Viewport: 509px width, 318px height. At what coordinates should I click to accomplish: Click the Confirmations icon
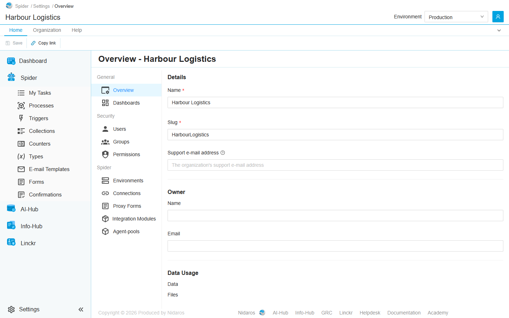point(21,195)
